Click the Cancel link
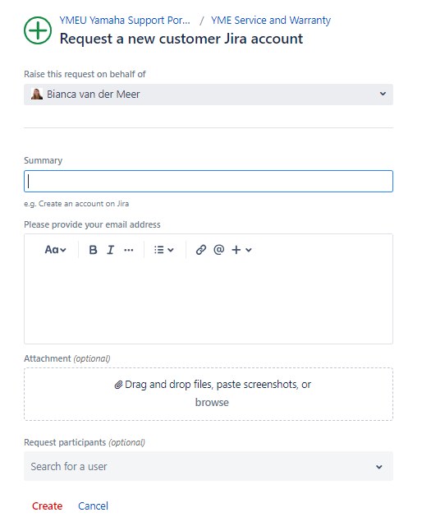This screenshot has height=531, width=422. pos(93,506)
